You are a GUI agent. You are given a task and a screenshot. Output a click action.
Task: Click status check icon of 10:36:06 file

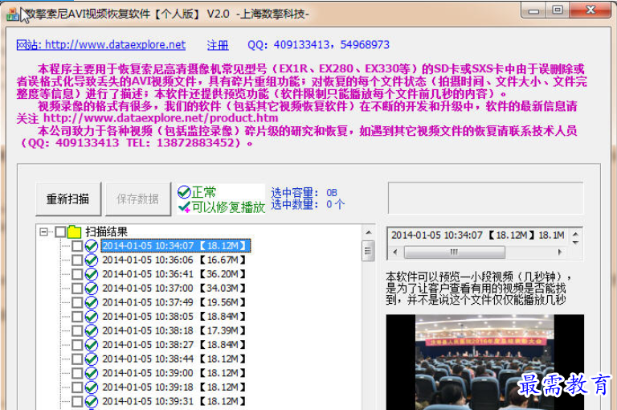point(92,260)
